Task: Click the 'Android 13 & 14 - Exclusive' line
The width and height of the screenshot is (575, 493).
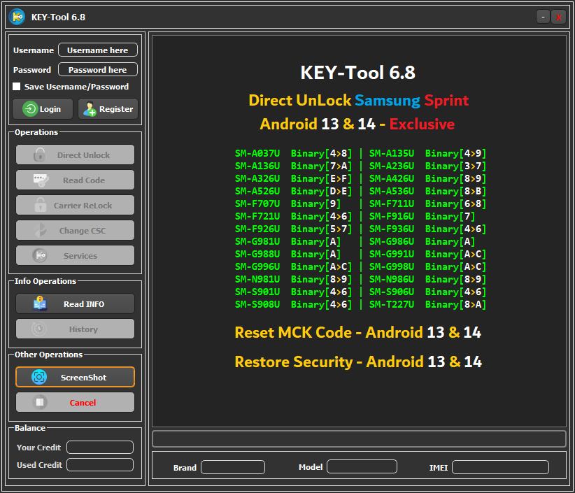Action: [x=357, y=124]
